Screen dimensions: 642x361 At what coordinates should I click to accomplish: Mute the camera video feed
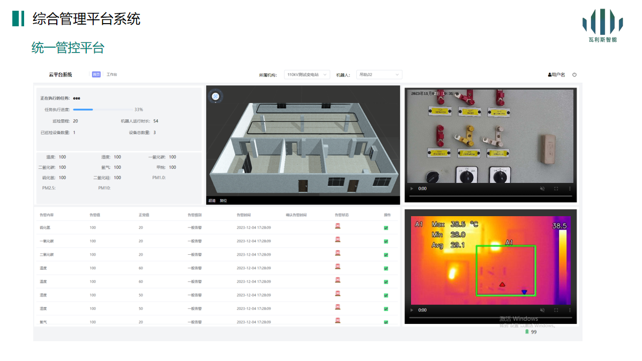coord(542,189)
